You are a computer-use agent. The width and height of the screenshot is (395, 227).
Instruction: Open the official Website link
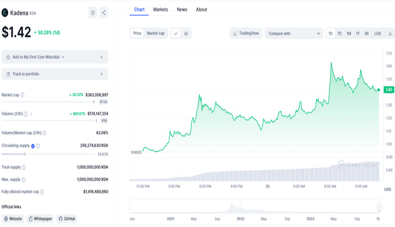[x=13, y=219]
